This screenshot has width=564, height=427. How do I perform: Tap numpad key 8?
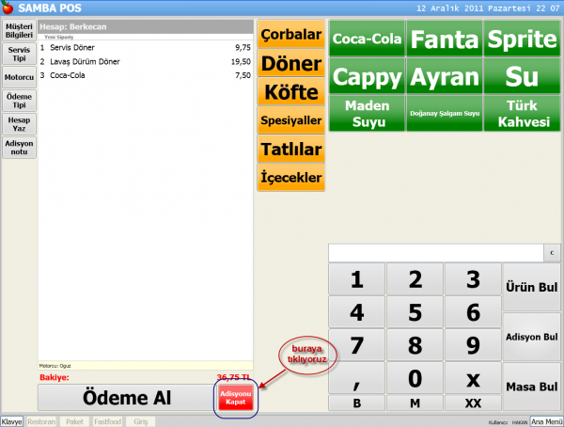pos(415,345)
